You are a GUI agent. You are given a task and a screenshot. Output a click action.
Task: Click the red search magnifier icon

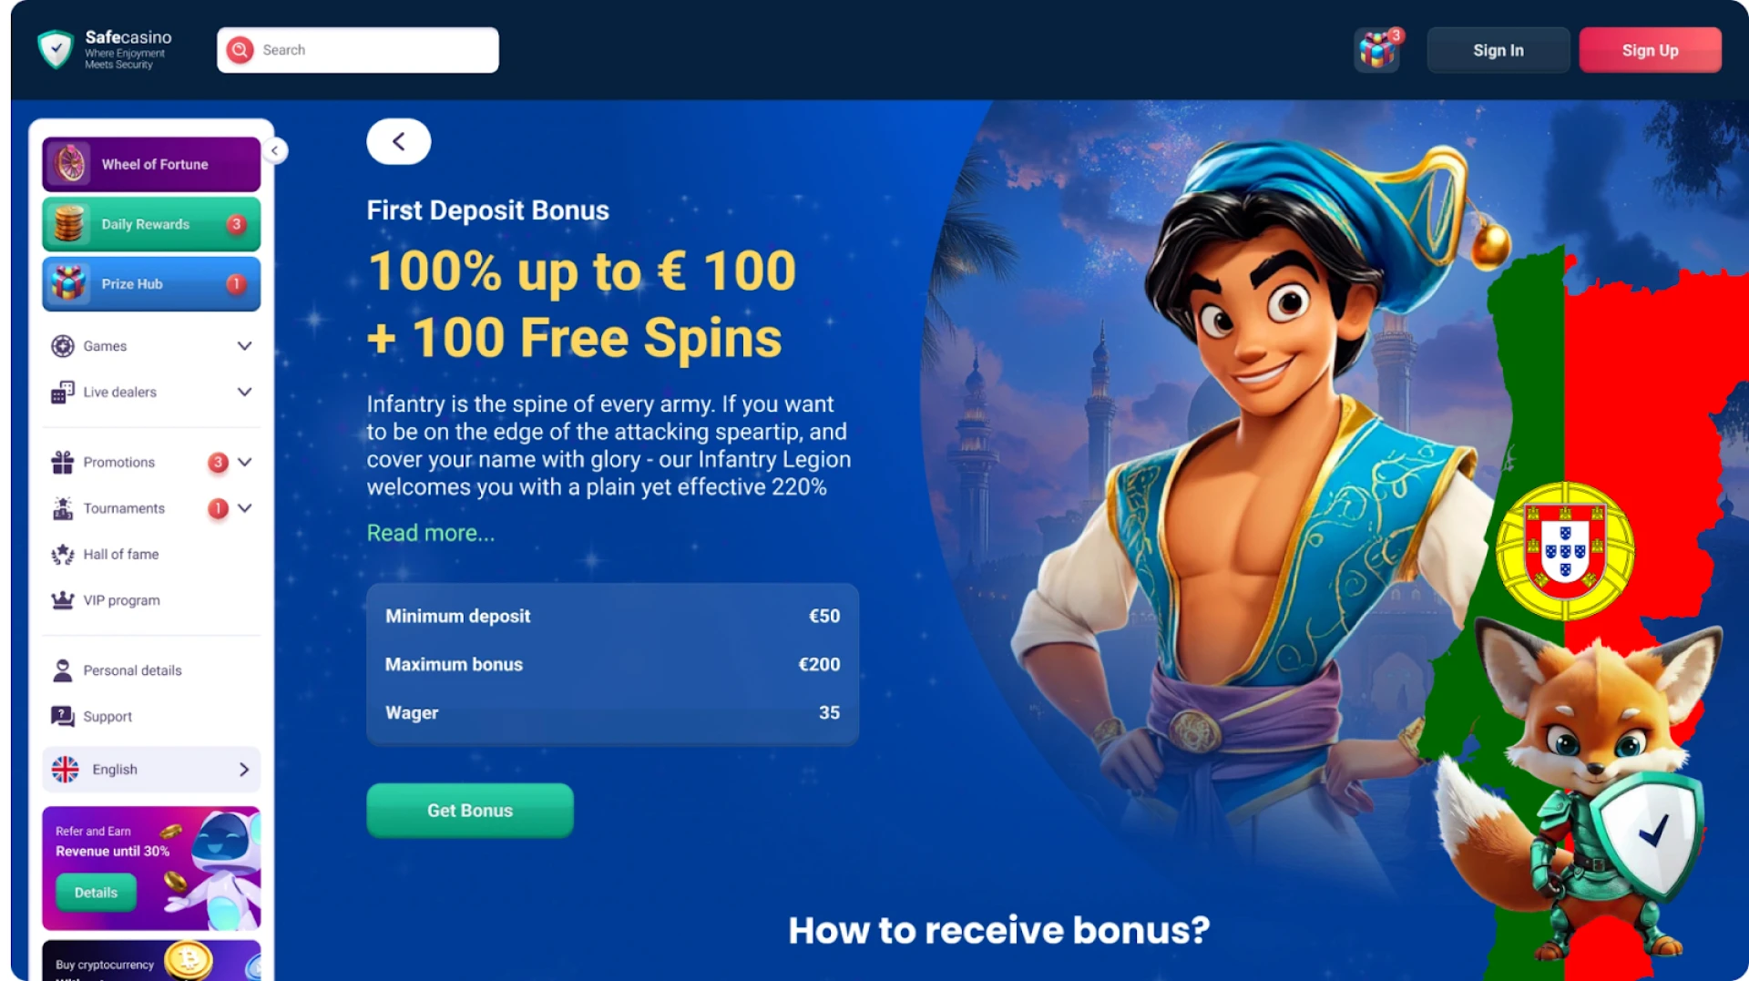point(240,50)
